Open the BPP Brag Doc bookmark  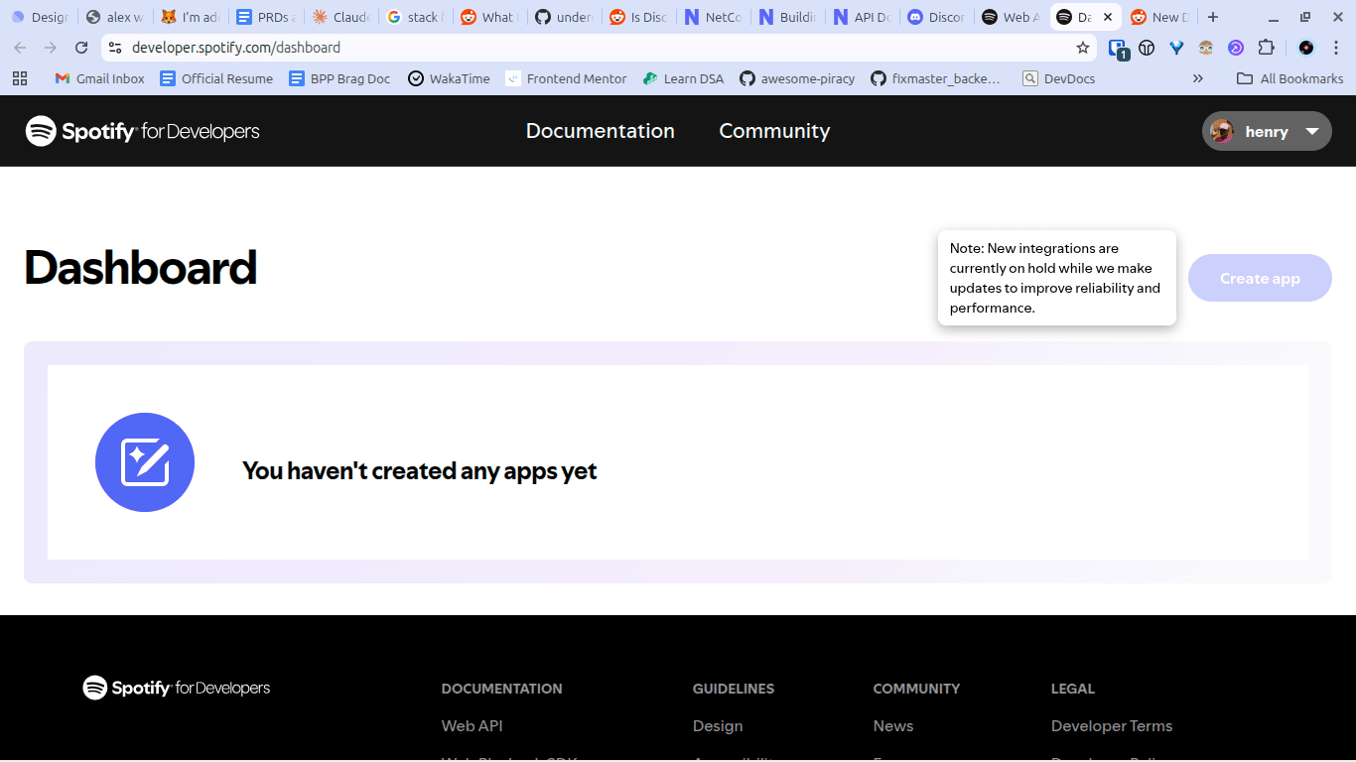click(x=339, y=78)
